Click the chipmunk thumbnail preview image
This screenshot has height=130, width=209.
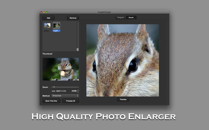[61, 69]
